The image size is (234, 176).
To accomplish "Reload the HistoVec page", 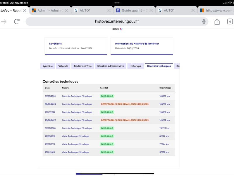I will tap(17, 21).
